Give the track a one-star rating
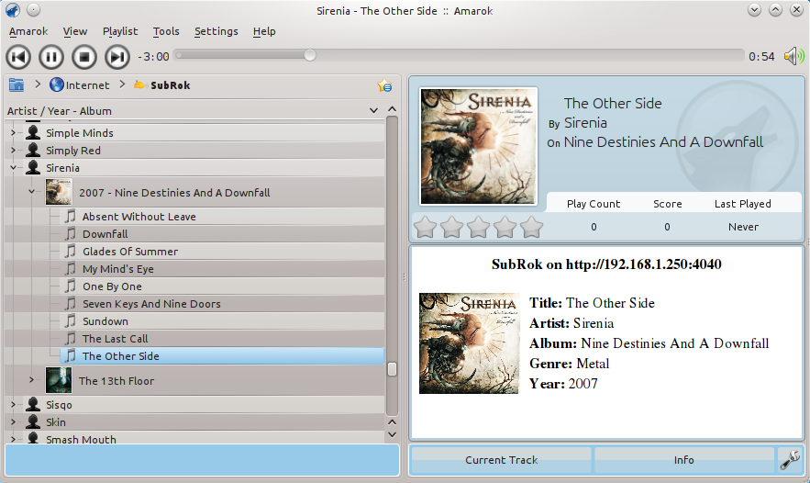810x483 pixels. point(425,227)
